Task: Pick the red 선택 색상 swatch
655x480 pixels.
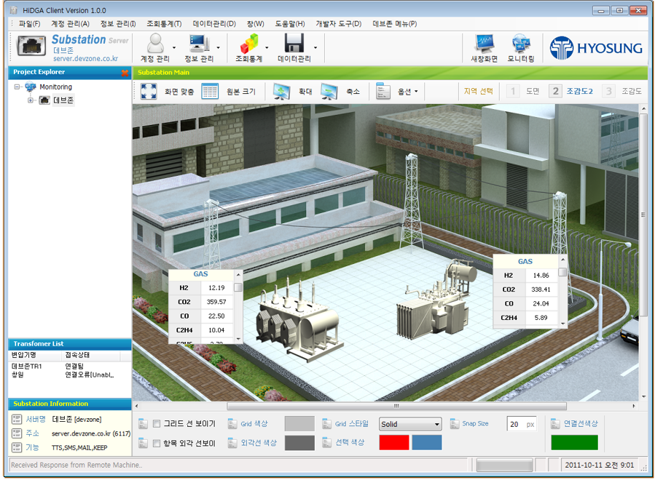Action: coord(393,443)
